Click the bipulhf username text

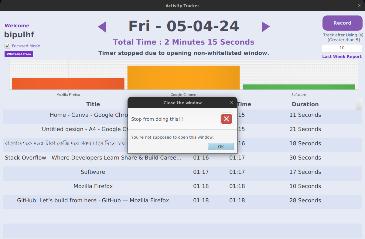[x=19, y=35]
